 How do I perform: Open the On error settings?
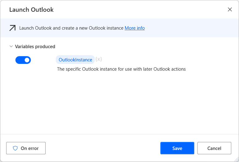tap(26, 148)
